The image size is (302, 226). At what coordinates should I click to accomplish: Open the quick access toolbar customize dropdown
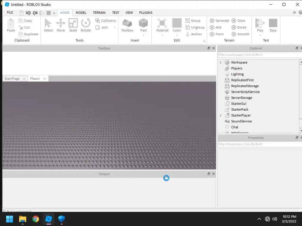coord(54,13)
